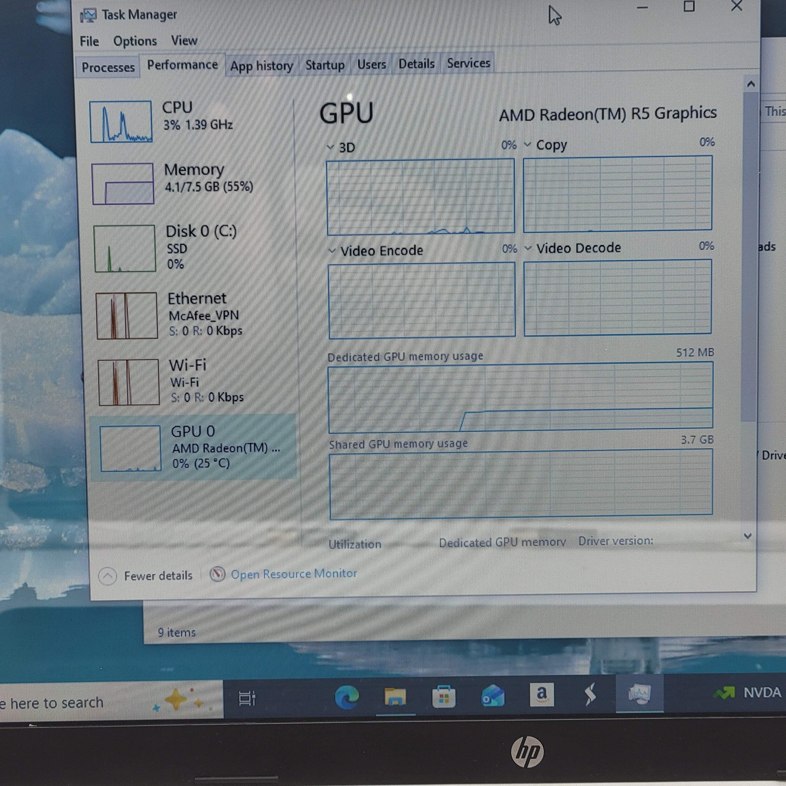Maximize the Task Manager window
This screenshot has height=786, width=786.
(x=689, y=6)
